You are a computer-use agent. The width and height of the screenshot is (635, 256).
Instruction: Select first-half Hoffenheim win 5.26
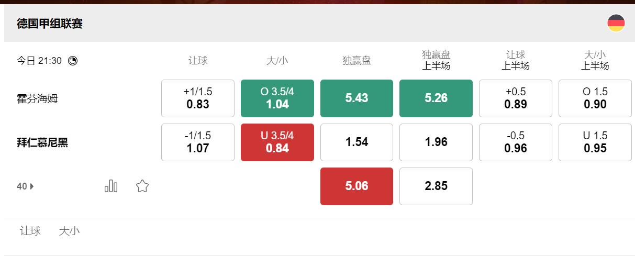tap(436, 98)
